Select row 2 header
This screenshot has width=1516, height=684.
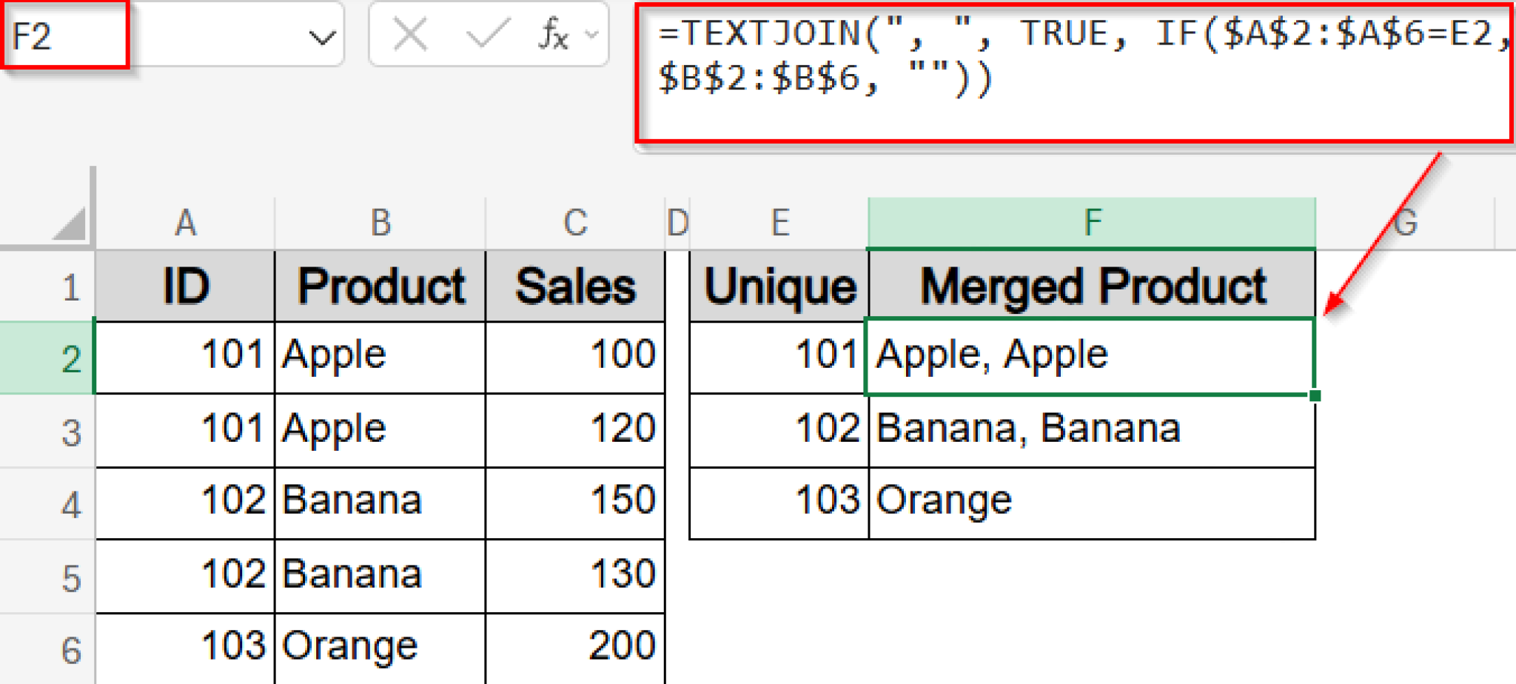[70, 358]
